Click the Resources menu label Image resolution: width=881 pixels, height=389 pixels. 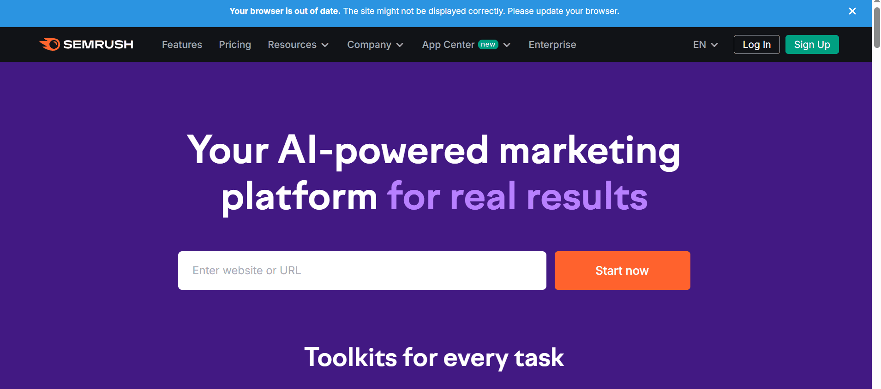click(292, 45)
